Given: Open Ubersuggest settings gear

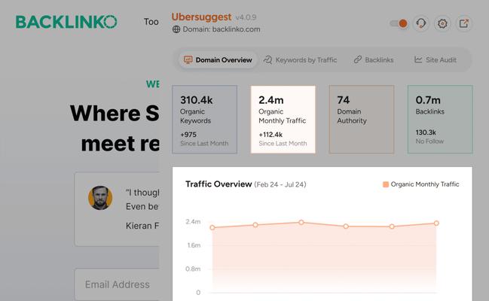Looking at the screenshot, I should pos(442,23).
